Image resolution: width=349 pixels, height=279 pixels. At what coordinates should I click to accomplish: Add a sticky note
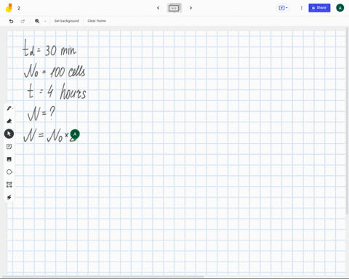9,146
